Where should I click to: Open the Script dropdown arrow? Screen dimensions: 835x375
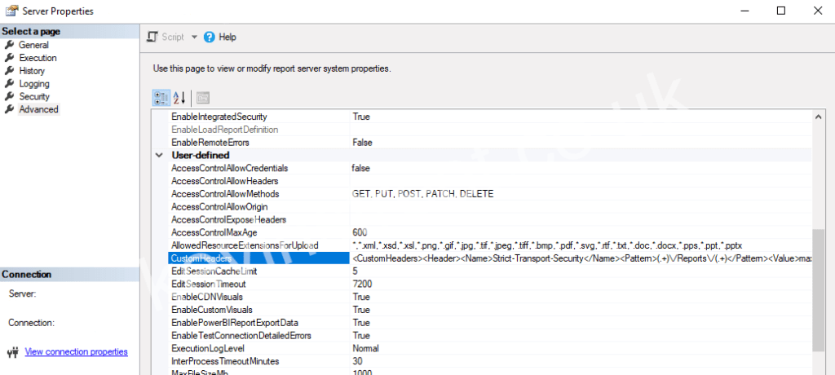[x=194, y=37]
